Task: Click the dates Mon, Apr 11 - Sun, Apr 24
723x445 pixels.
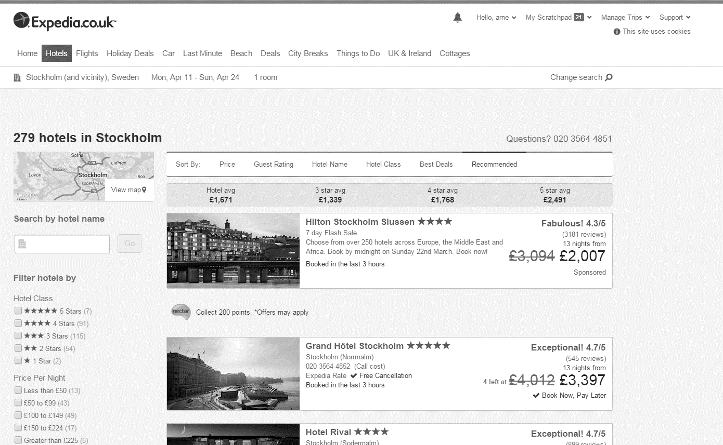Action: point(195,77)
